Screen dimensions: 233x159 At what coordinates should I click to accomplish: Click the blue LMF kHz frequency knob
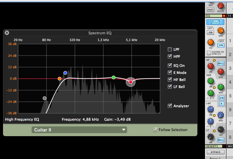pos(221,115)
